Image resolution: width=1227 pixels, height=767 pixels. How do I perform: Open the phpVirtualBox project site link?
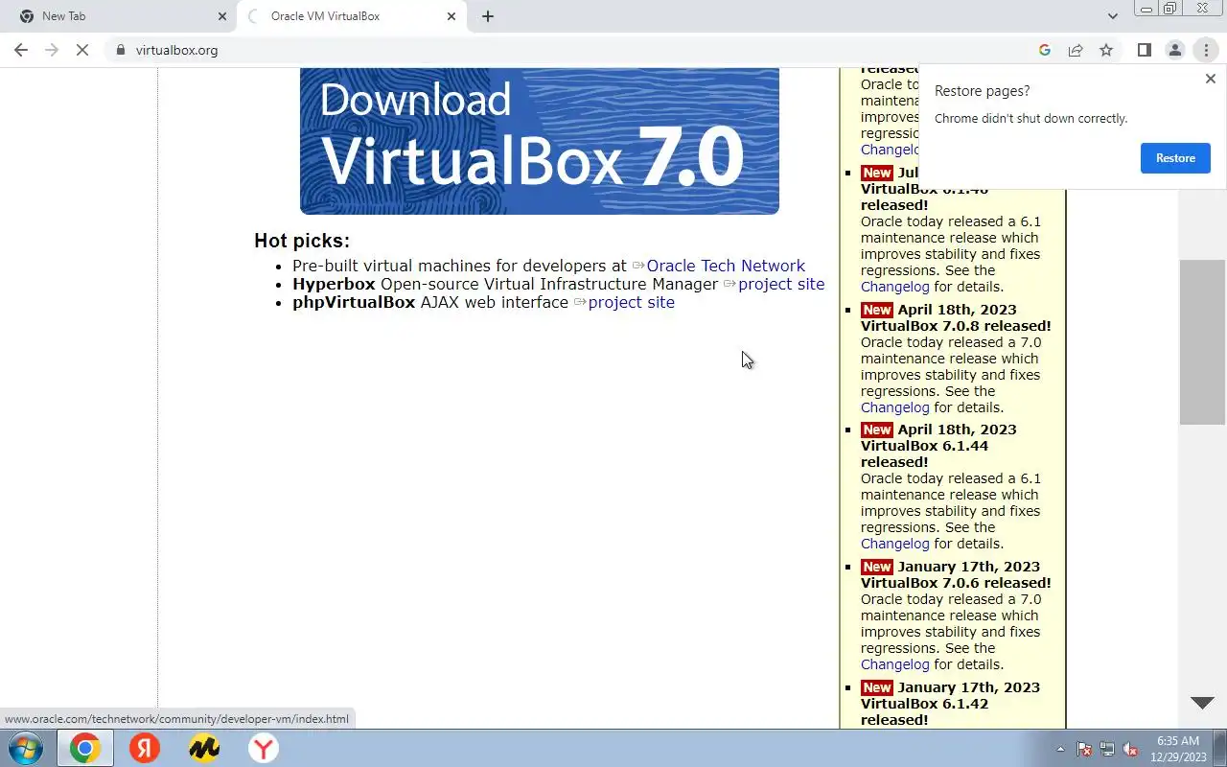632,302
